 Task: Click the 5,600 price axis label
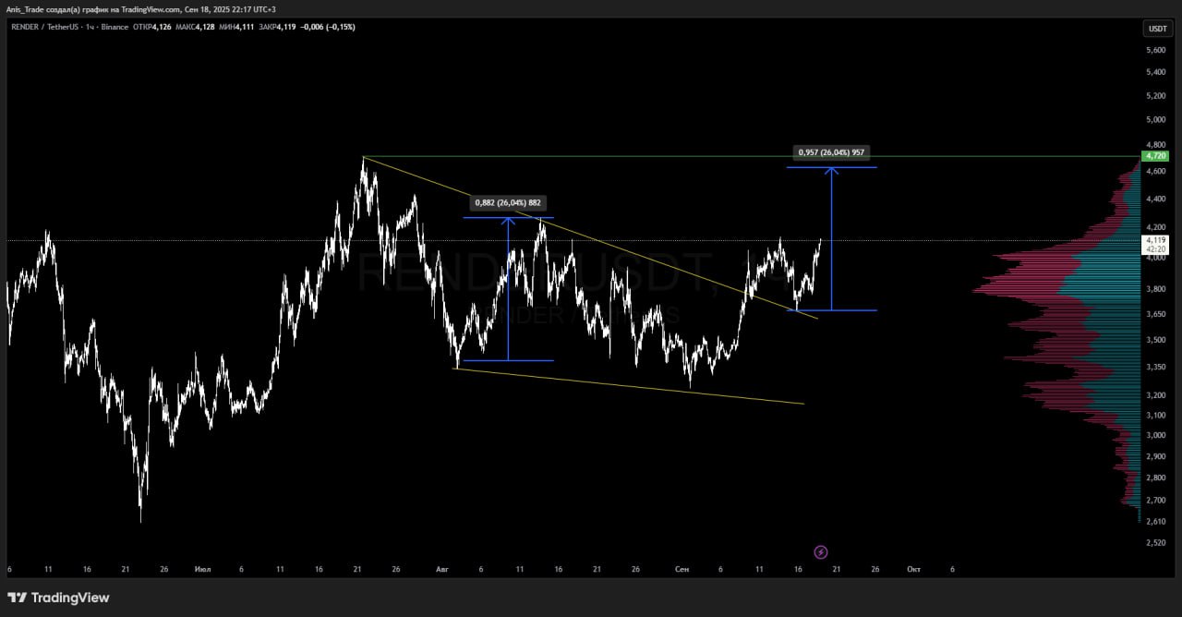point(1155,50)
